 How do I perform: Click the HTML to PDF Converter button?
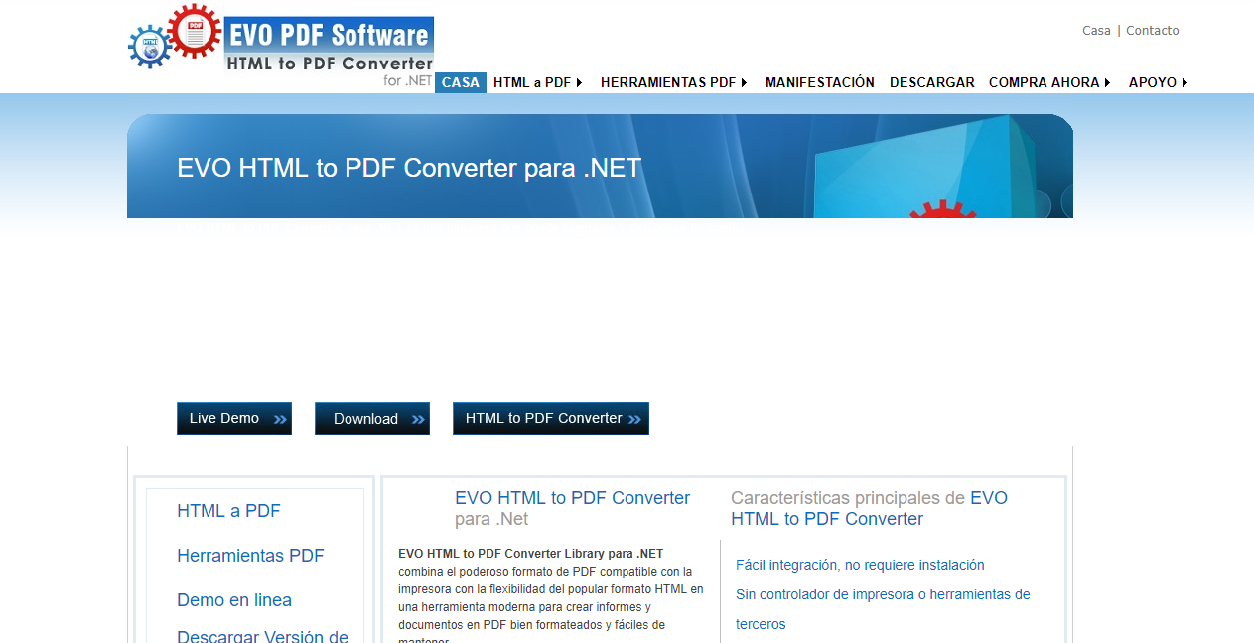click(x=551, y=418)
